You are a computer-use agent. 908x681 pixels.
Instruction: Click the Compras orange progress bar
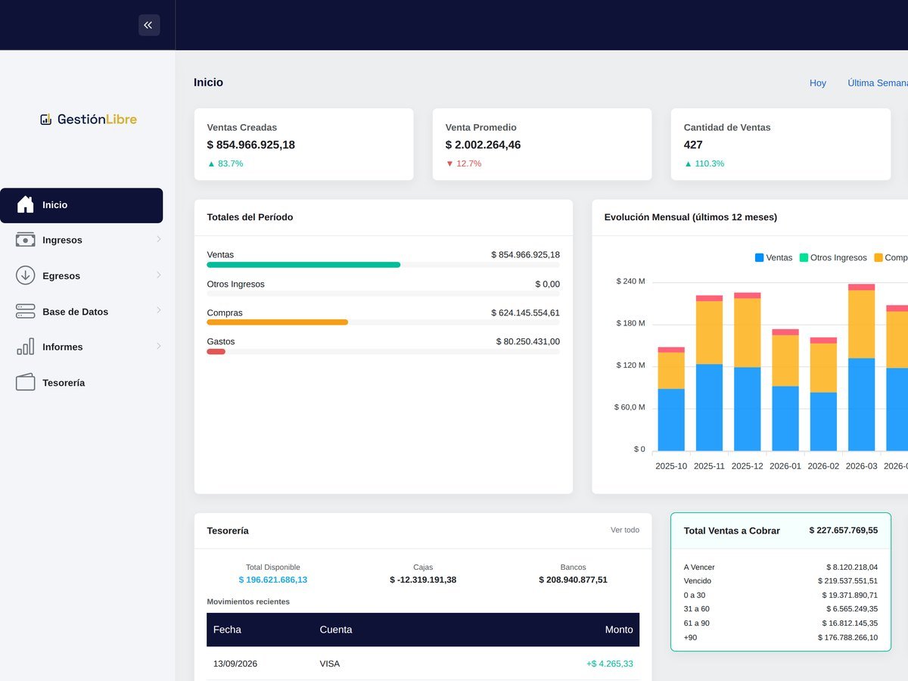pos(278,322)
